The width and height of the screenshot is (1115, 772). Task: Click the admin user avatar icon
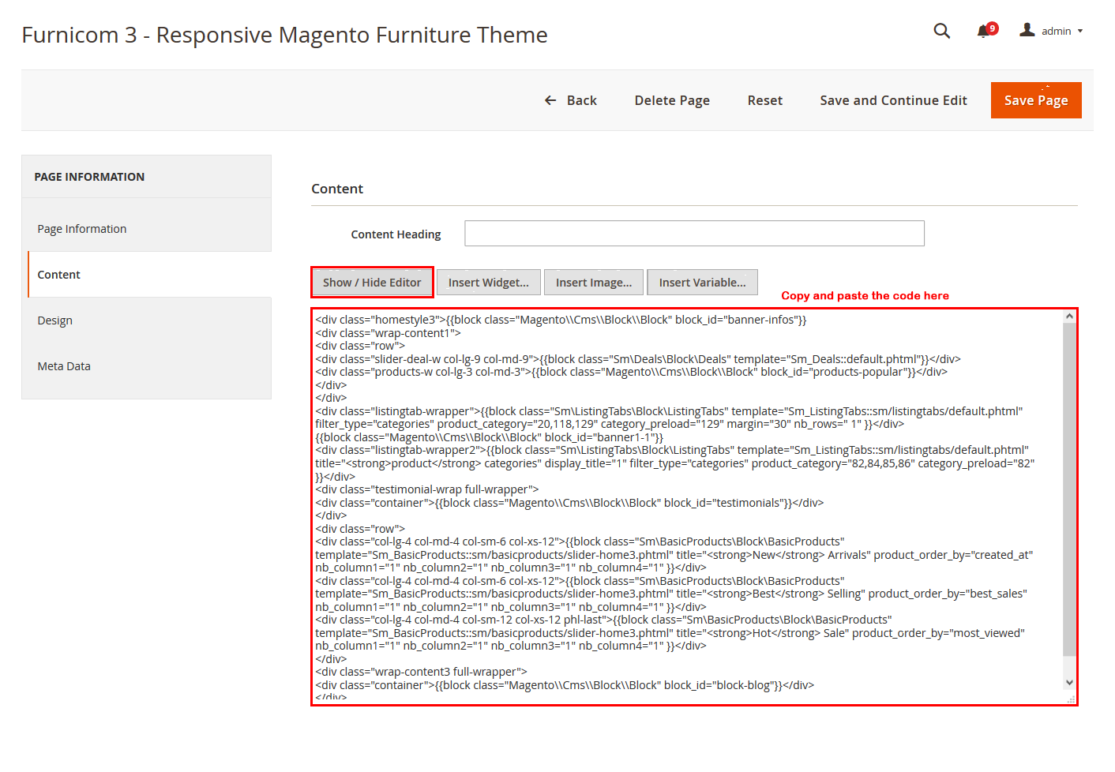pos(1027,30)
